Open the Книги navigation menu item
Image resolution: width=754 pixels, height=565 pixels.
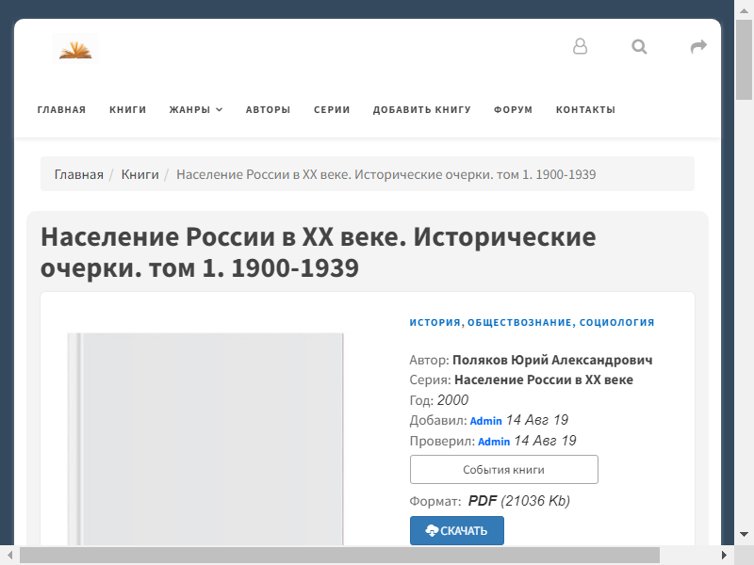click(127, 109)
